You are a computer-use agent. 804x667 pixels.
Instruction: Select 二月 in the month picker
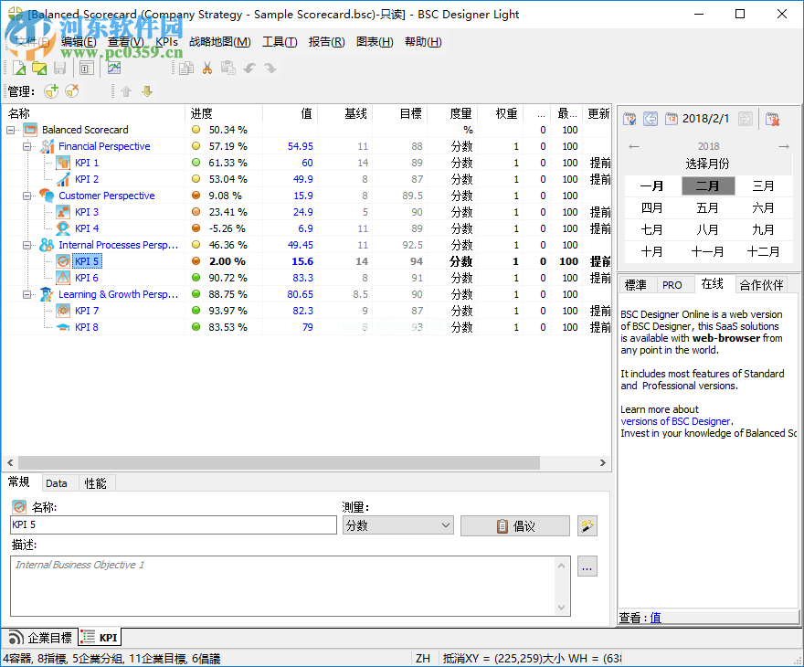(x=708, y=185)
